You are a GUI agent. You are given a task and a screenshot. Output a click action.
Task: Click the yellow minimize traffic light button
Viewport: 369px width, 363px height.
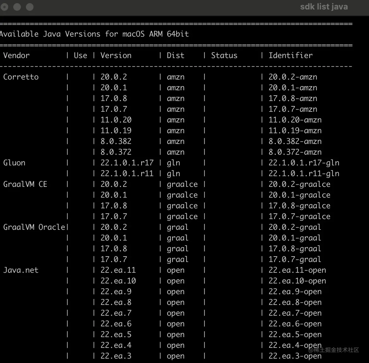[17, 7]
